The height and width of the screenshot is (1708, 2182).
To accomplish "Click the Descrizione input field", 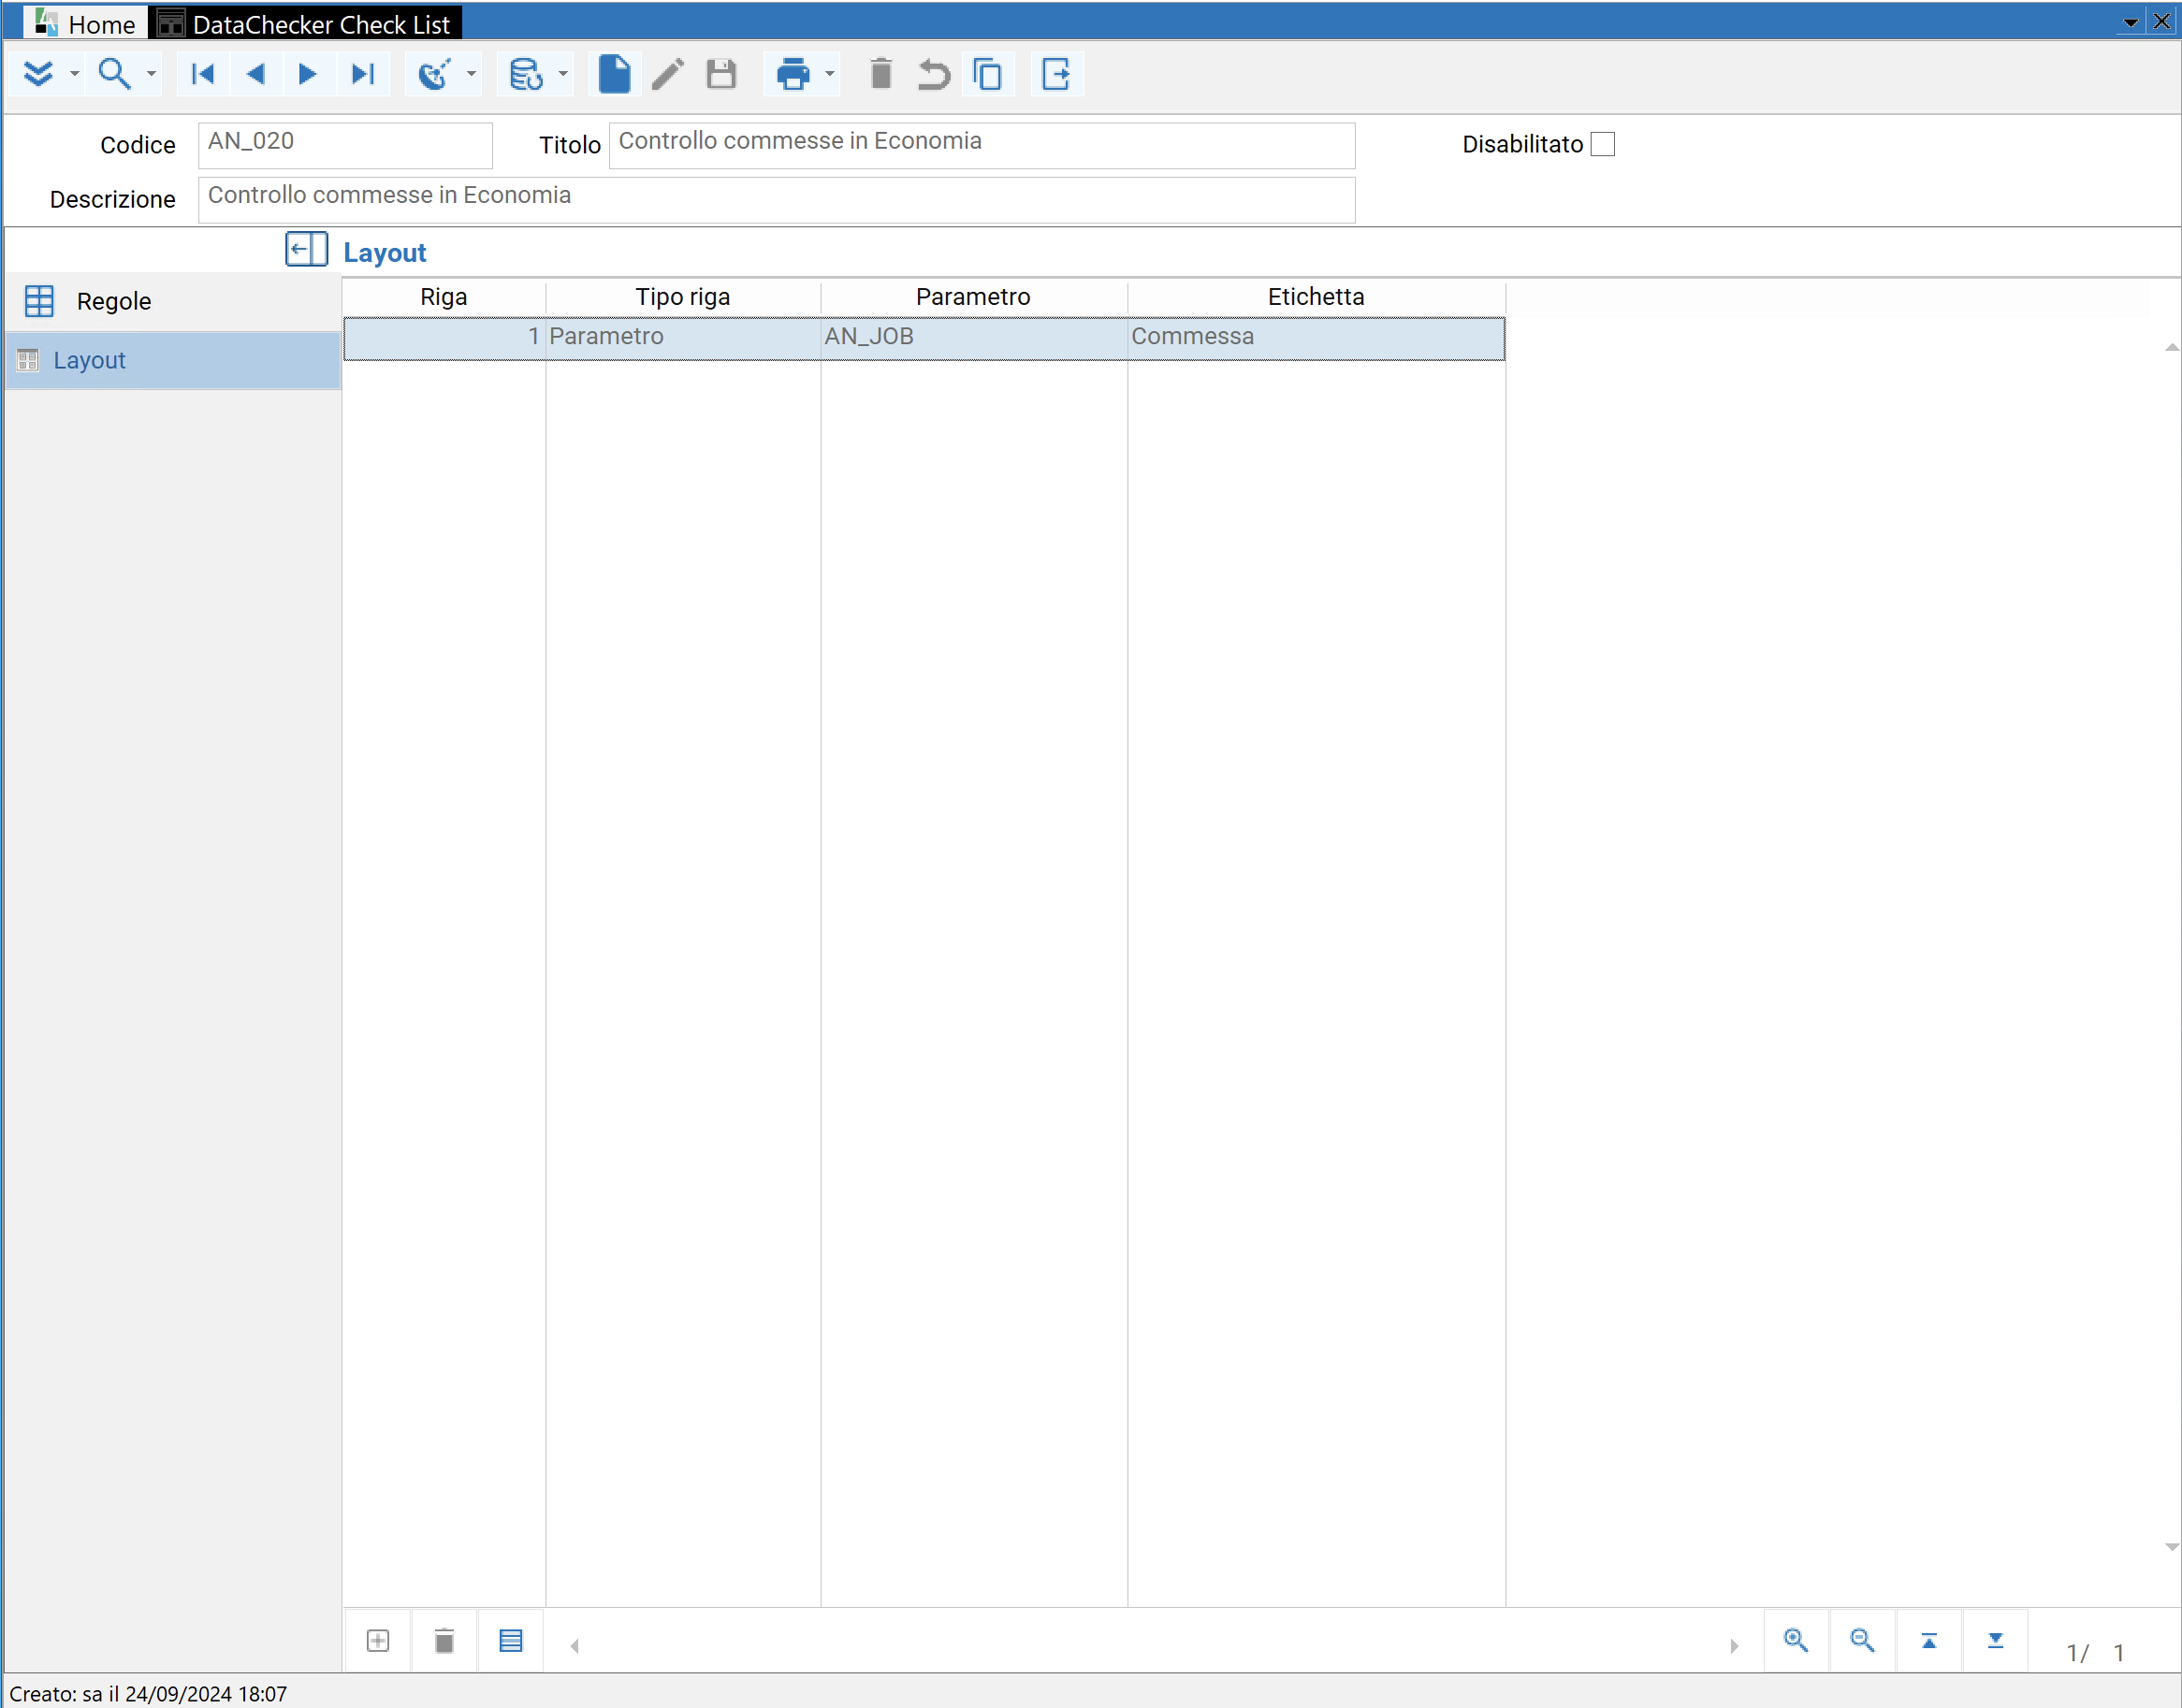I will [777, 200].
